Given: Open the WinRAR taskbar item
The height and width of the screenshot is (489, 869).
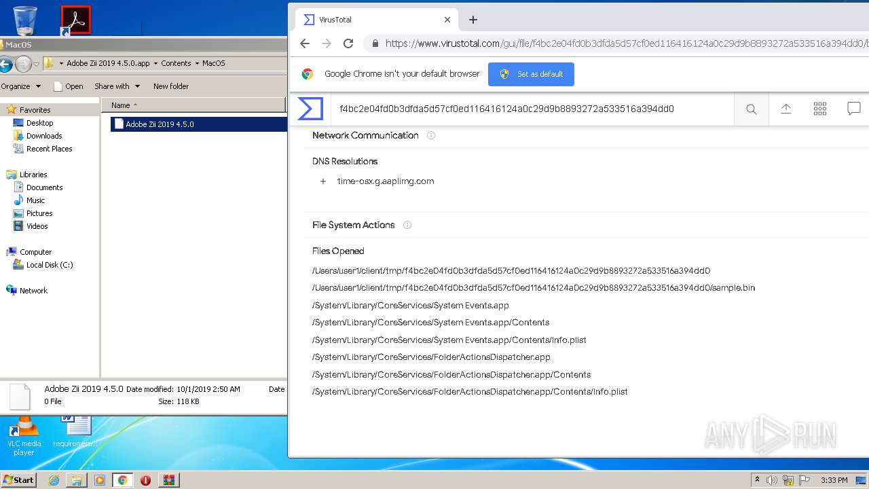Looking at the screenshot, I should click(169, 480).
